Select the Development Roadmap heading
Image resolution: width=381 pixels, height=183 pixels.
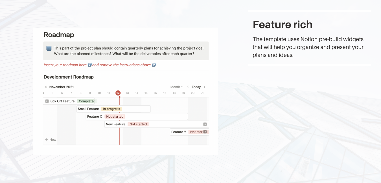tap(69, 77)
